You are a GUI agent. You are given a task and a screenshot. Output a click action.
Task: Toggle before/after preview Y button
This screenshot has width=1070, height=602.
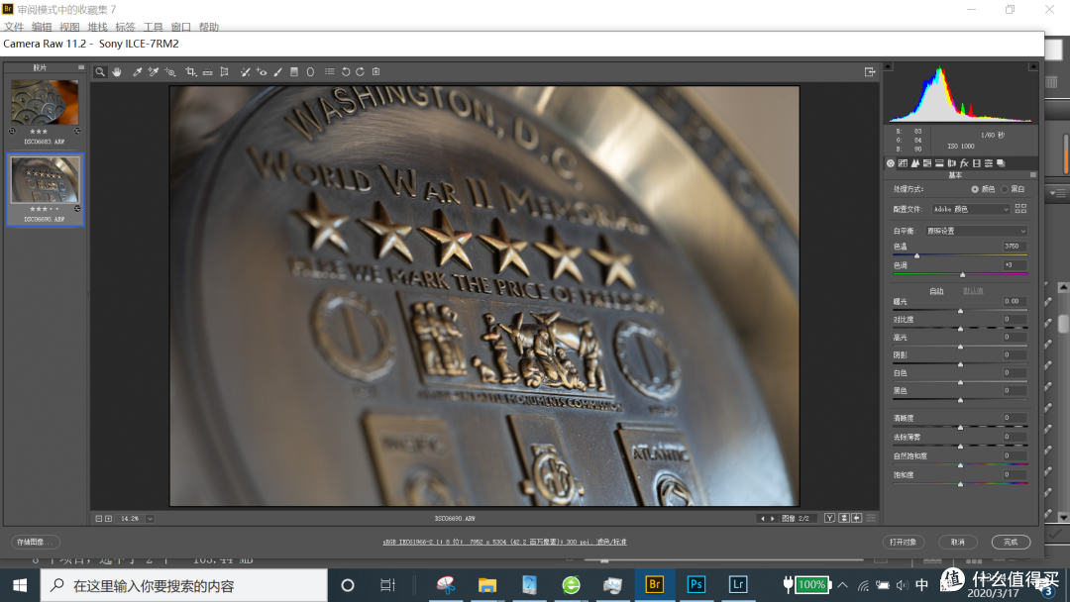tap(830, 518)
